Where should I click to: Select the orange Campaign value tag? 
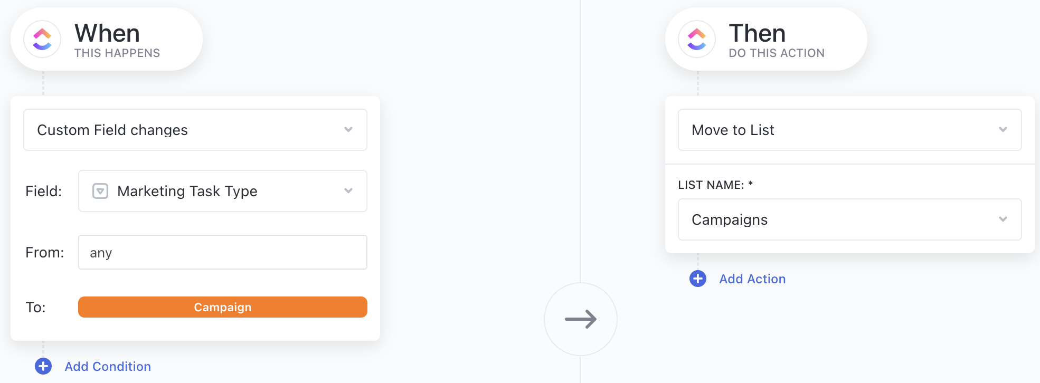click(x=222, y=307)
